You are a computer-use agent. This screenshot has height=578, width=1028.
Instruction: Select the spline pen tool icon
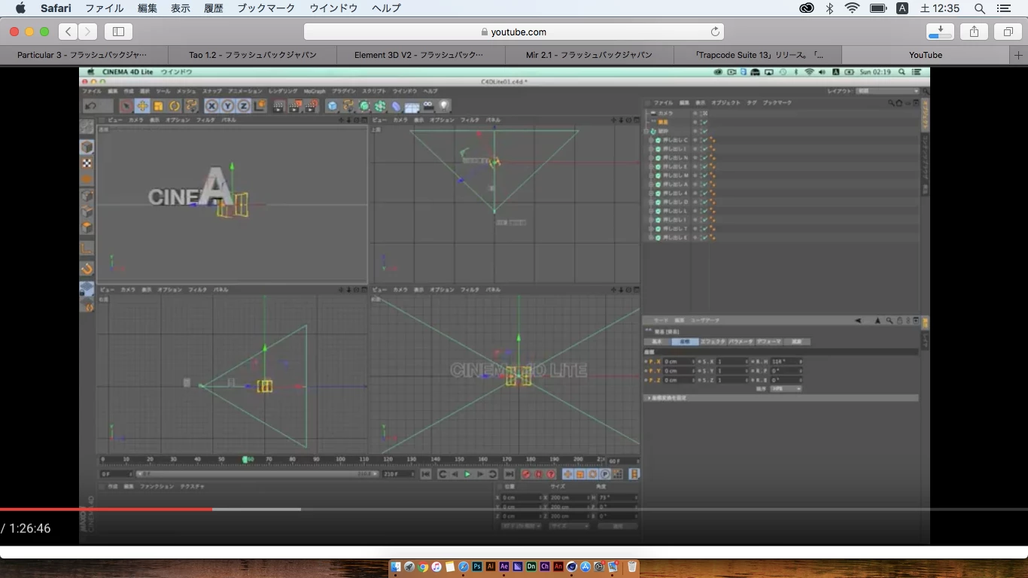point(348,106)
